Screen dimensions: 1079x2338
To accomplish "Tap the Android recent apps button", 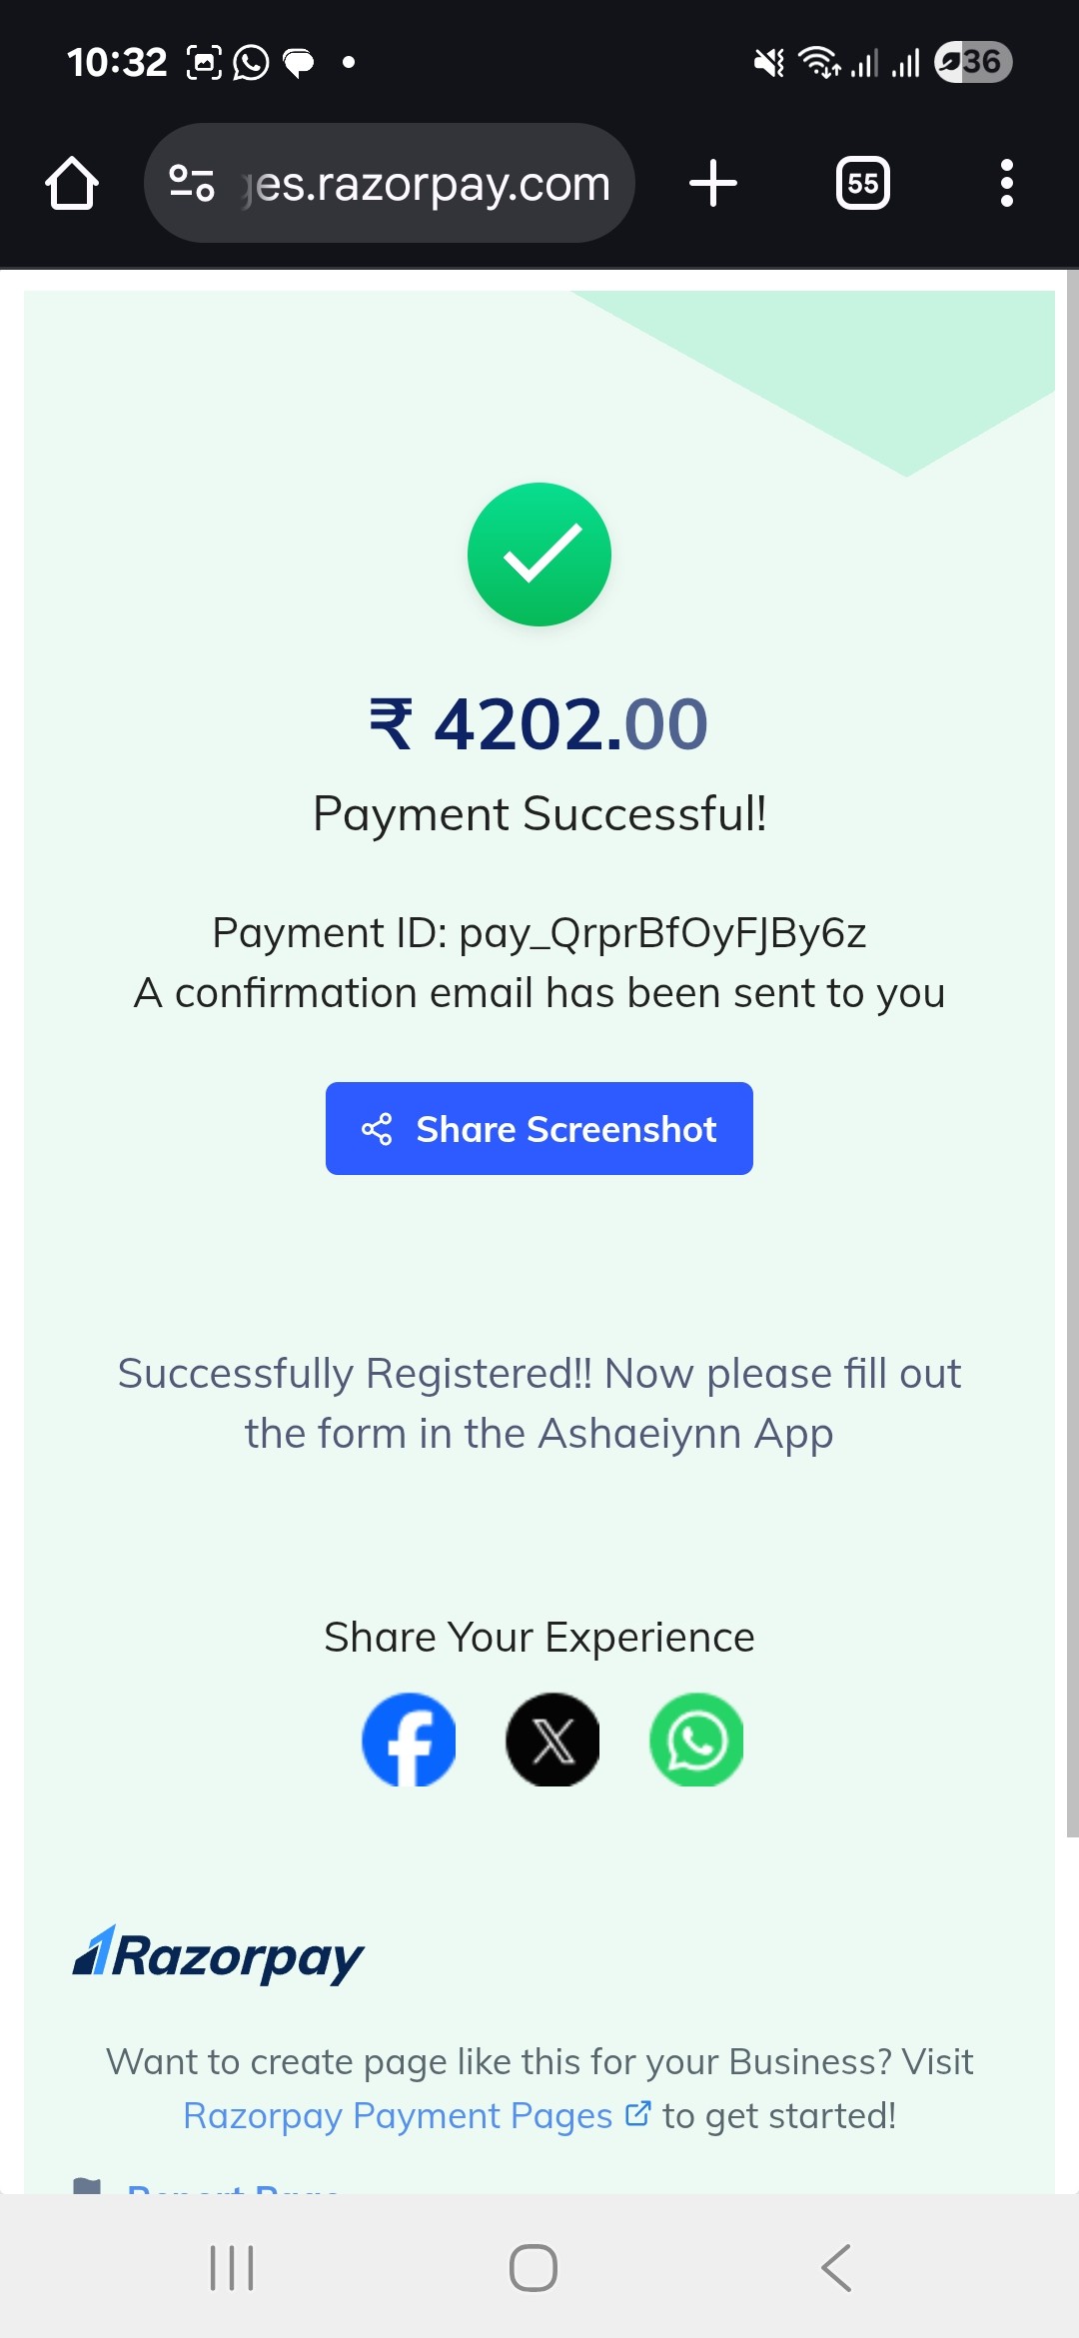I will coord(232,2267).
